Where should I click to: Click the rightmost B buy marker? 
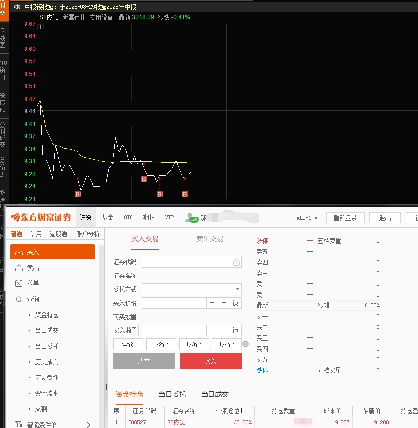(185, 194)
